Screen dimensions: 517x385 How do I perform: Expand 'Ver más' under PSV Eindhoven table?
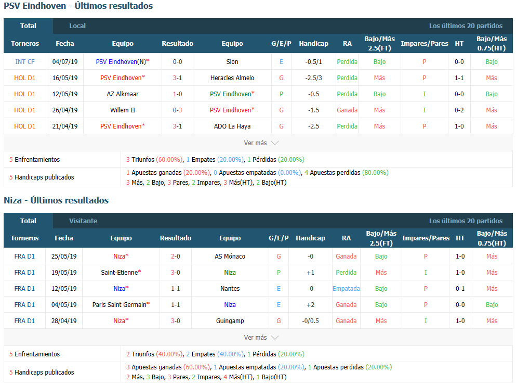[x=261, y=143]
